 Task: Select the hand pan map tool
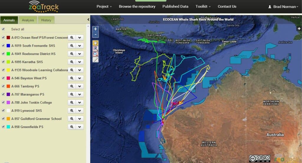pos(95,43)
